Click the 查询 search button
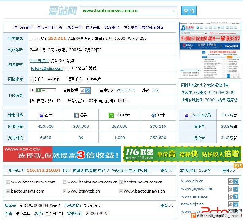This screenshot has width=243, height=220. 189,11
